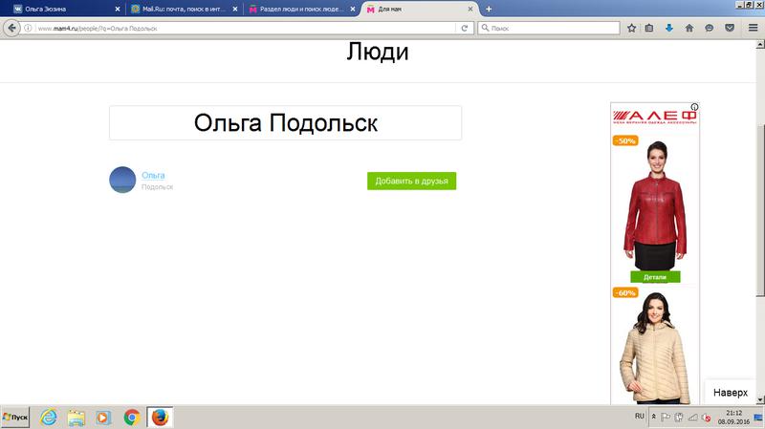Reload the page with the refresh icon
Viewport: 765px width, 429px height.
click(x=465, y=28)
